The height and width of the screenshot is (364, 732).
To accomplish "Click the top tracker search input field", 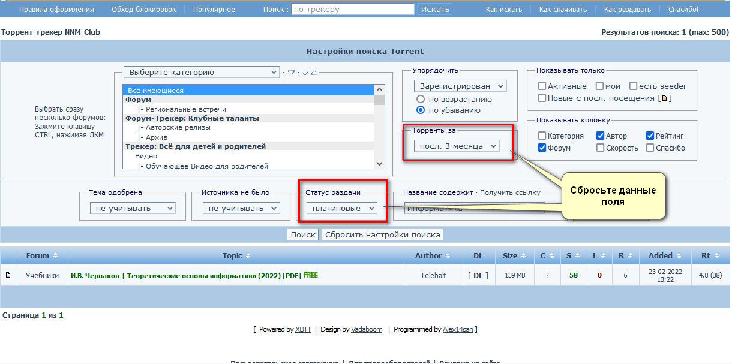I will (353, 10).
